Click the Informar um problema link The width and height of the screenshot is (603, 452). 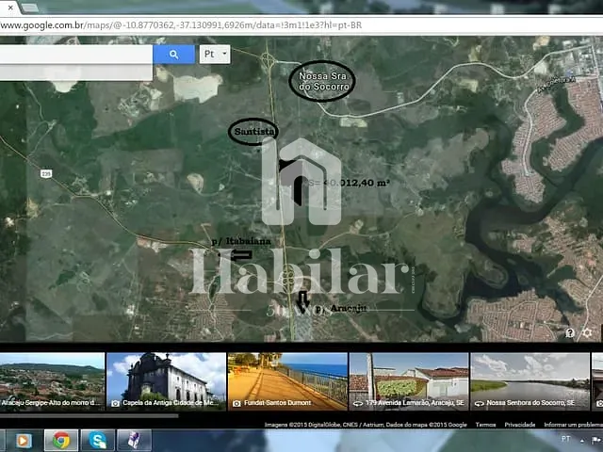574,425
